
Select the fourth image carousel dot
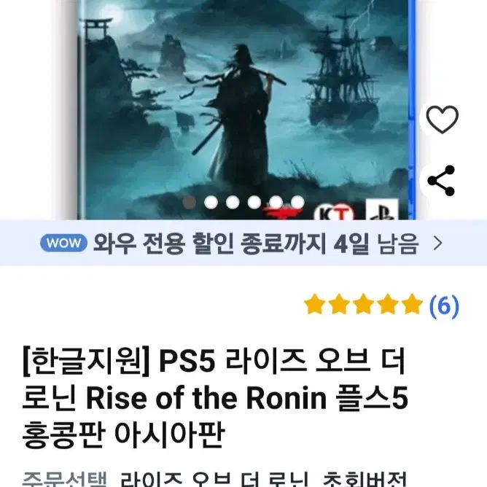(254, 203)
